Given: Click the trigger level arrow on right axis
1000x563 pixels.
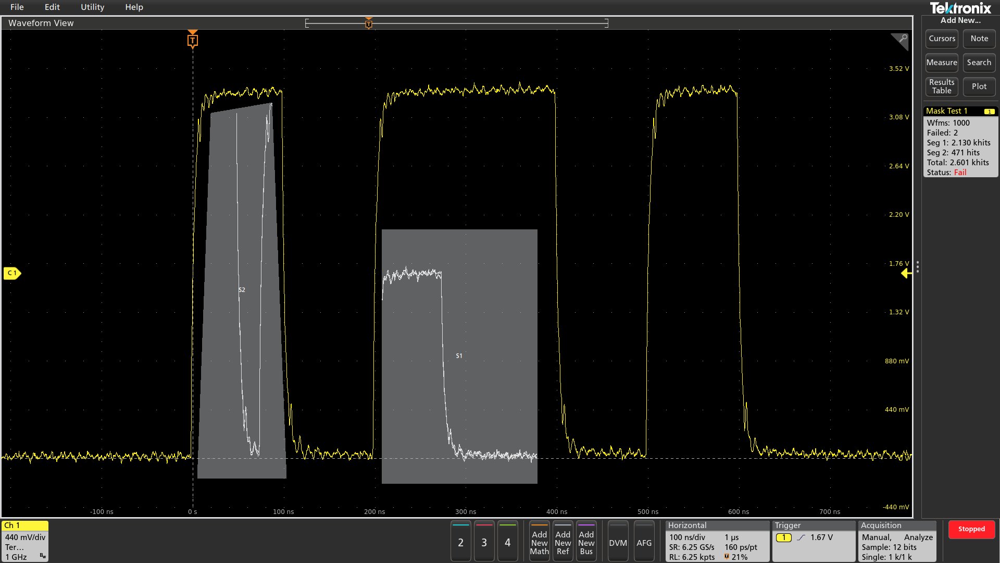Looking at the screenshot, I should pyautogui.click(x=906, y=274).
